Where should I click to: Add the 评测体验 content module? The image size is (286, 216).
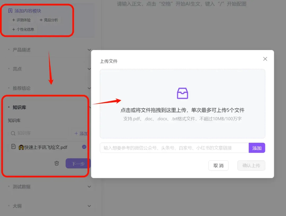tap(21, 20)
